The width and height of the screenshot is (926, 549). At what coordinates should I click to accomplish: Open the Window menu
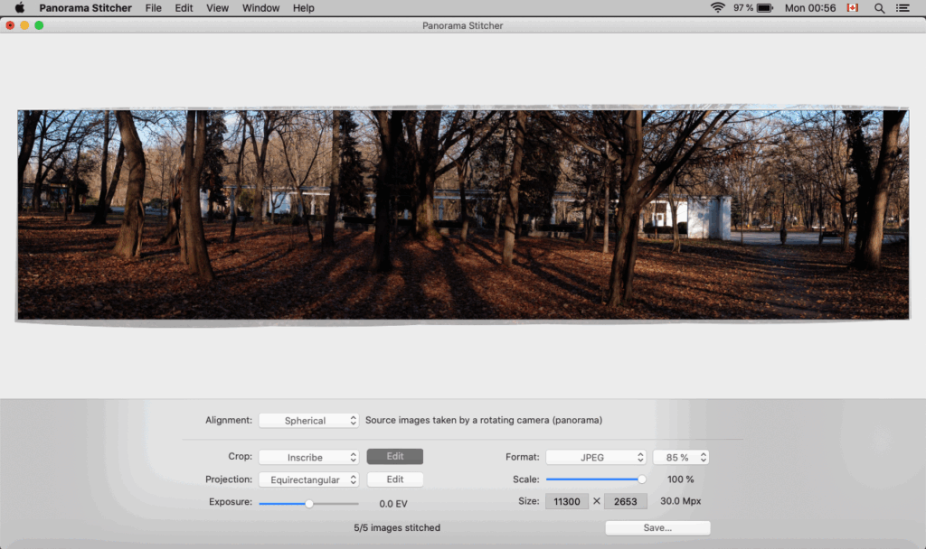260,8
